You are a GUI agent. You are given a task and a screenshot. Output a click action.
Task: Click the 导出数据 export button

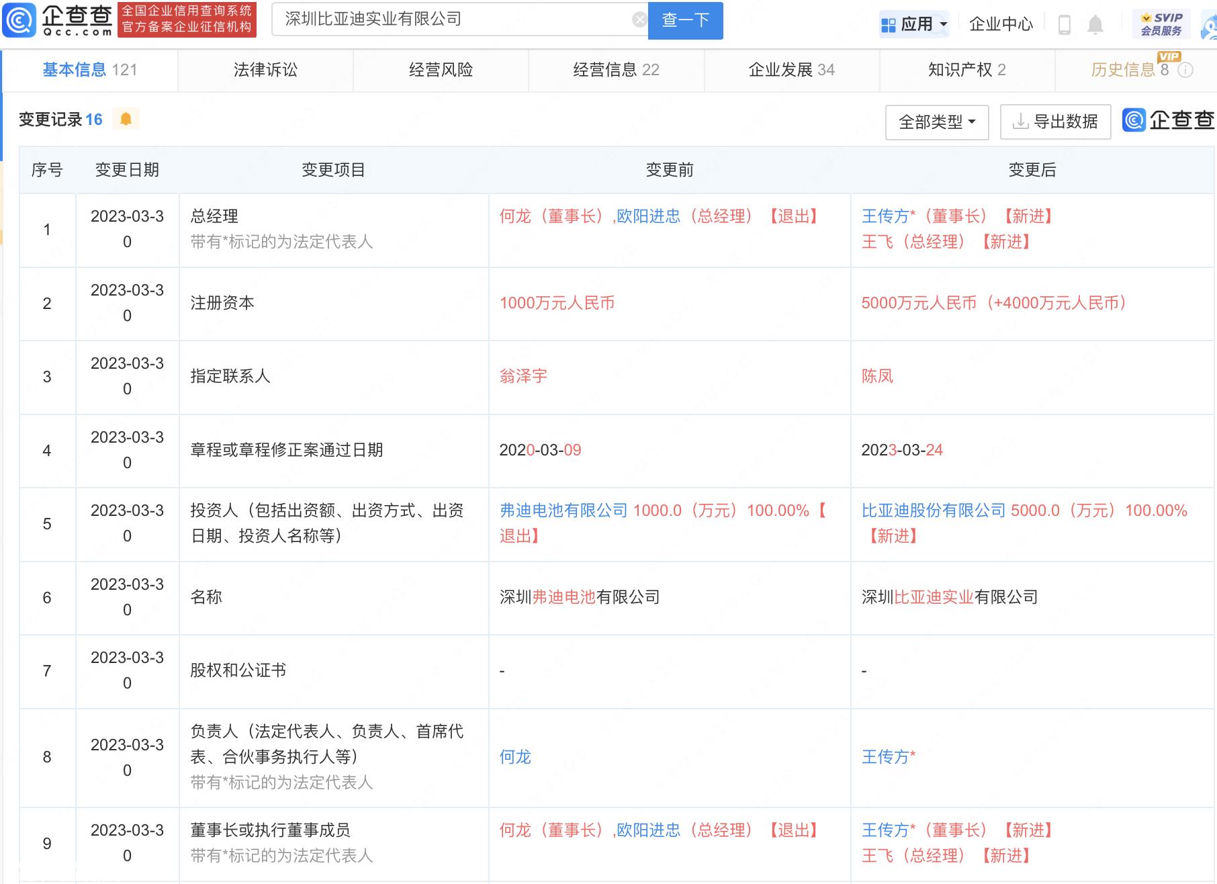(x=1055, y=122)
